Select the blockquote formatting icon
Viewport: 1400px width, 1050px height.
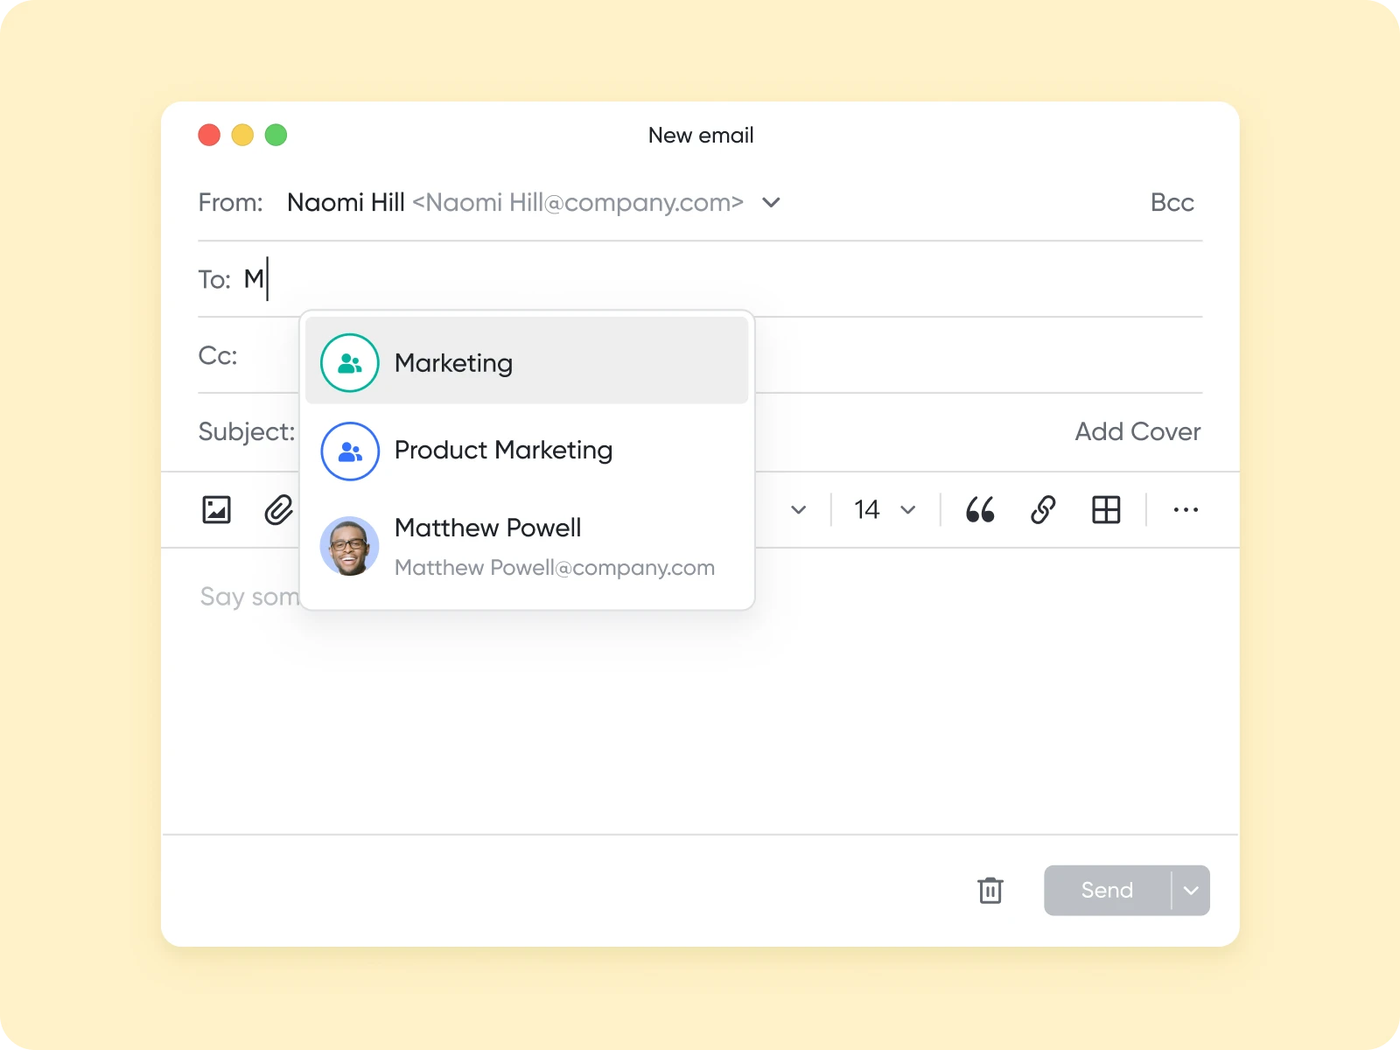pyautogui.click(x=979, y=510)
